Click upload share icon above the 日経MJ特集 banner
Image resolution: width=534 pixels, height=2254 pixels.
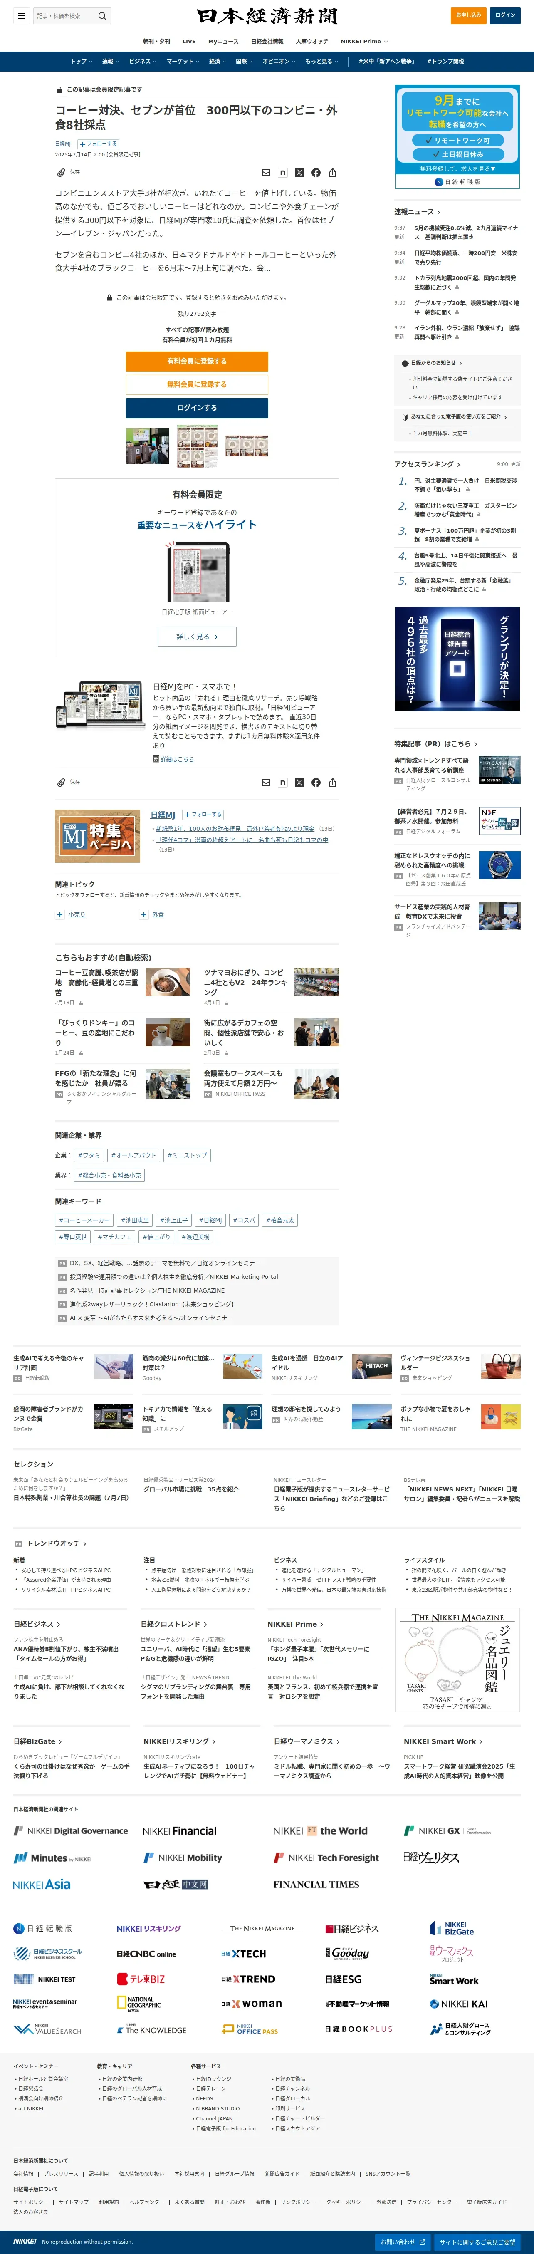coord(333,782)
